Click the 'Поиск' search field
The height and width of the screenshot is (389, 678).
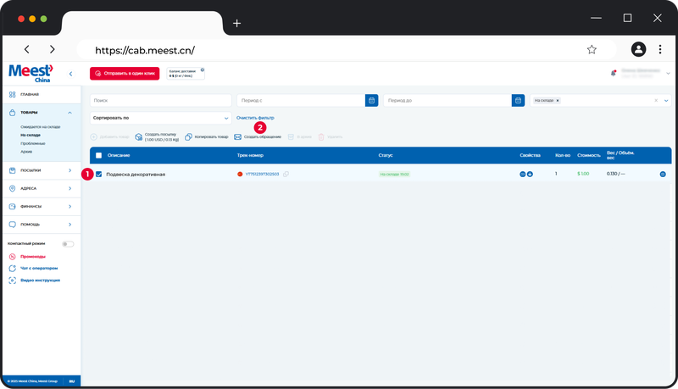coord(160,100)
